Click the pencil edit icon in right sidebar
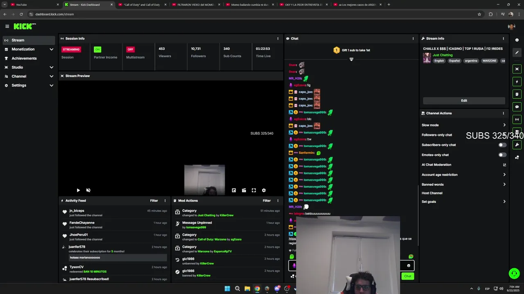The width and height of the screenshot is (524, 294). [x=517, y=53]
